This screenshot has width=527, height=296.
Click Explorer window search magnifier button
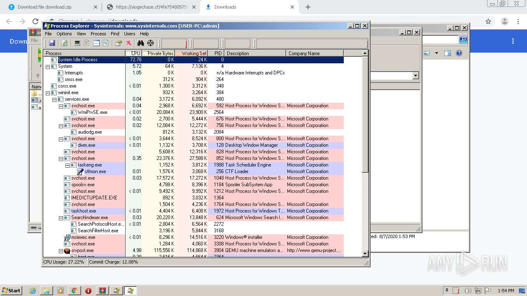tap(463, 39)
